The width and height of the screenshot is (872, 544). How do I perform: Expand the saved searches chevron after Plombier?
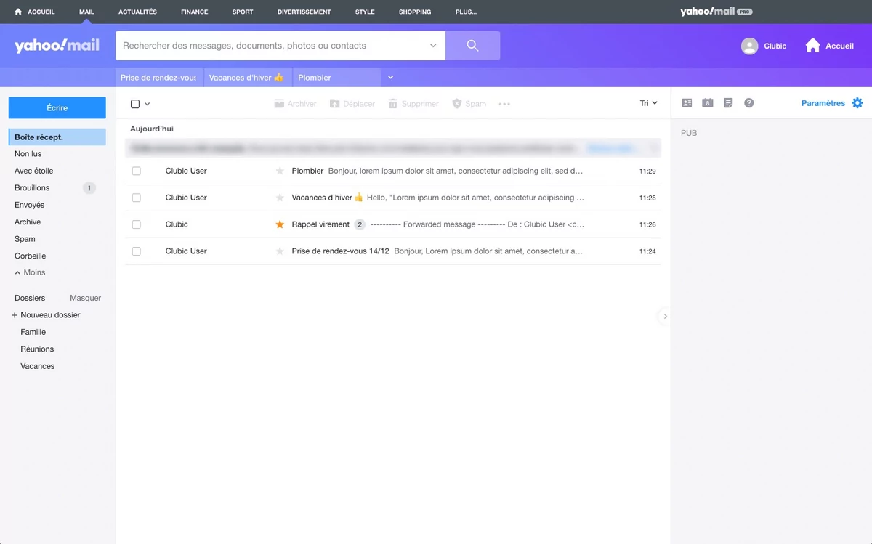[390, 78]
